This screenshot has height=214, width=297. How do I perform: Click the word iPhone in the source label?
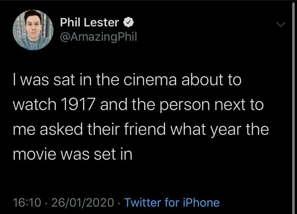201,203
